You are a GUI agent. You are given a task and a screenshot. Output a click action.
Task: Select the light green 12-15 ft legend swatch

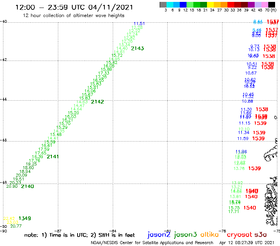tap(190, 5)
